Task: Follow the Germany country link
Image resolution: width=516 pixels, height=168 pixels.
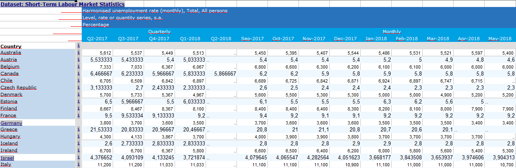Action: 11,123
